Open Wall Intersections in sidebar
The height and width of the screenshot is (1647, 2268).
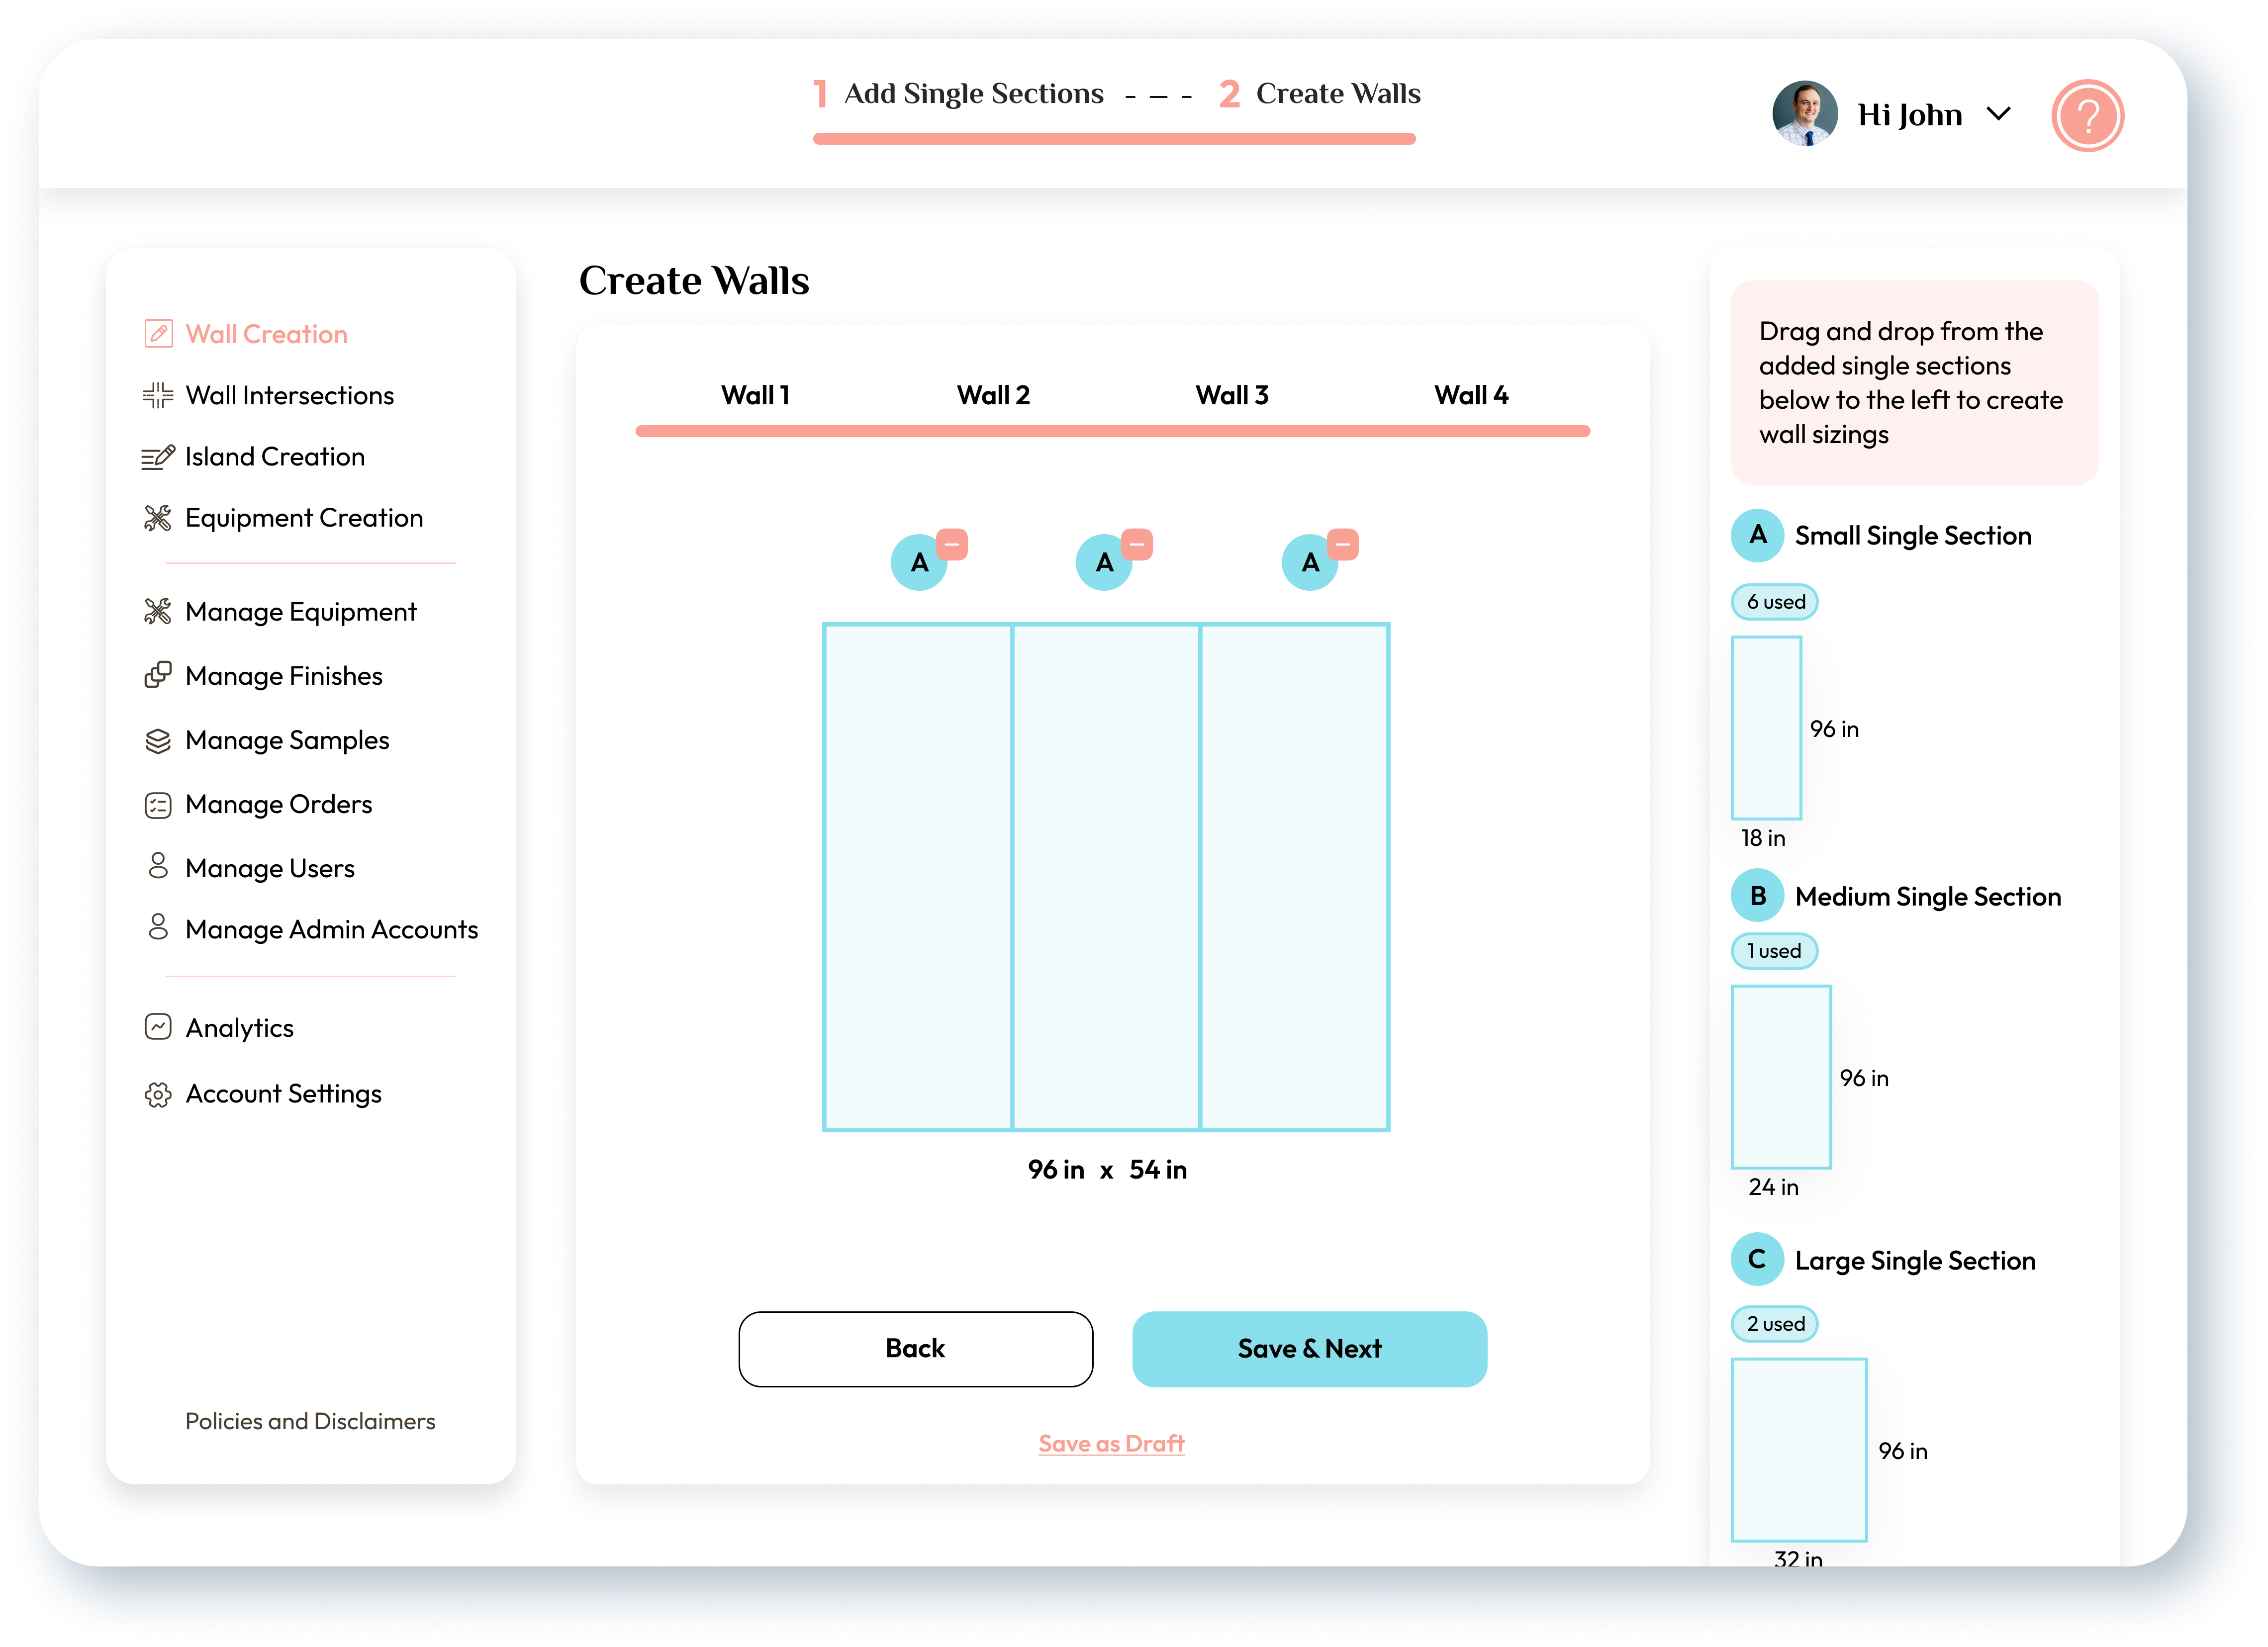click(x=290, y=396)
